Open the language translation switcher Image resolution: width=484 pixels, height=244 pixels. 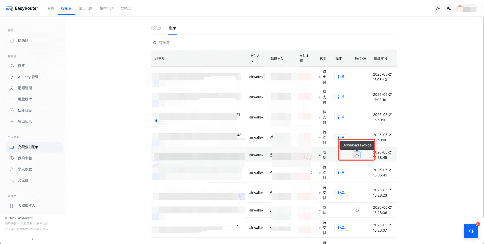[x=449, y=8]
